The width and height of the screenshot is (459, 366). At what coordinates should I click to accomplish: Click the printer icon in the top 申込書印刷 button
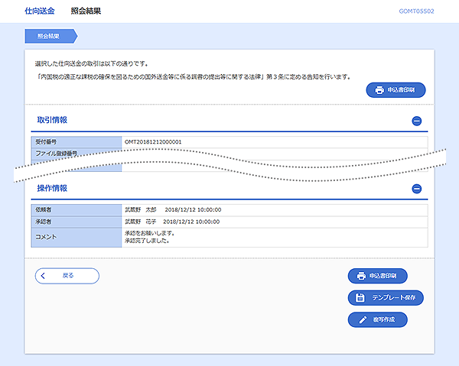tap(379, 91)
